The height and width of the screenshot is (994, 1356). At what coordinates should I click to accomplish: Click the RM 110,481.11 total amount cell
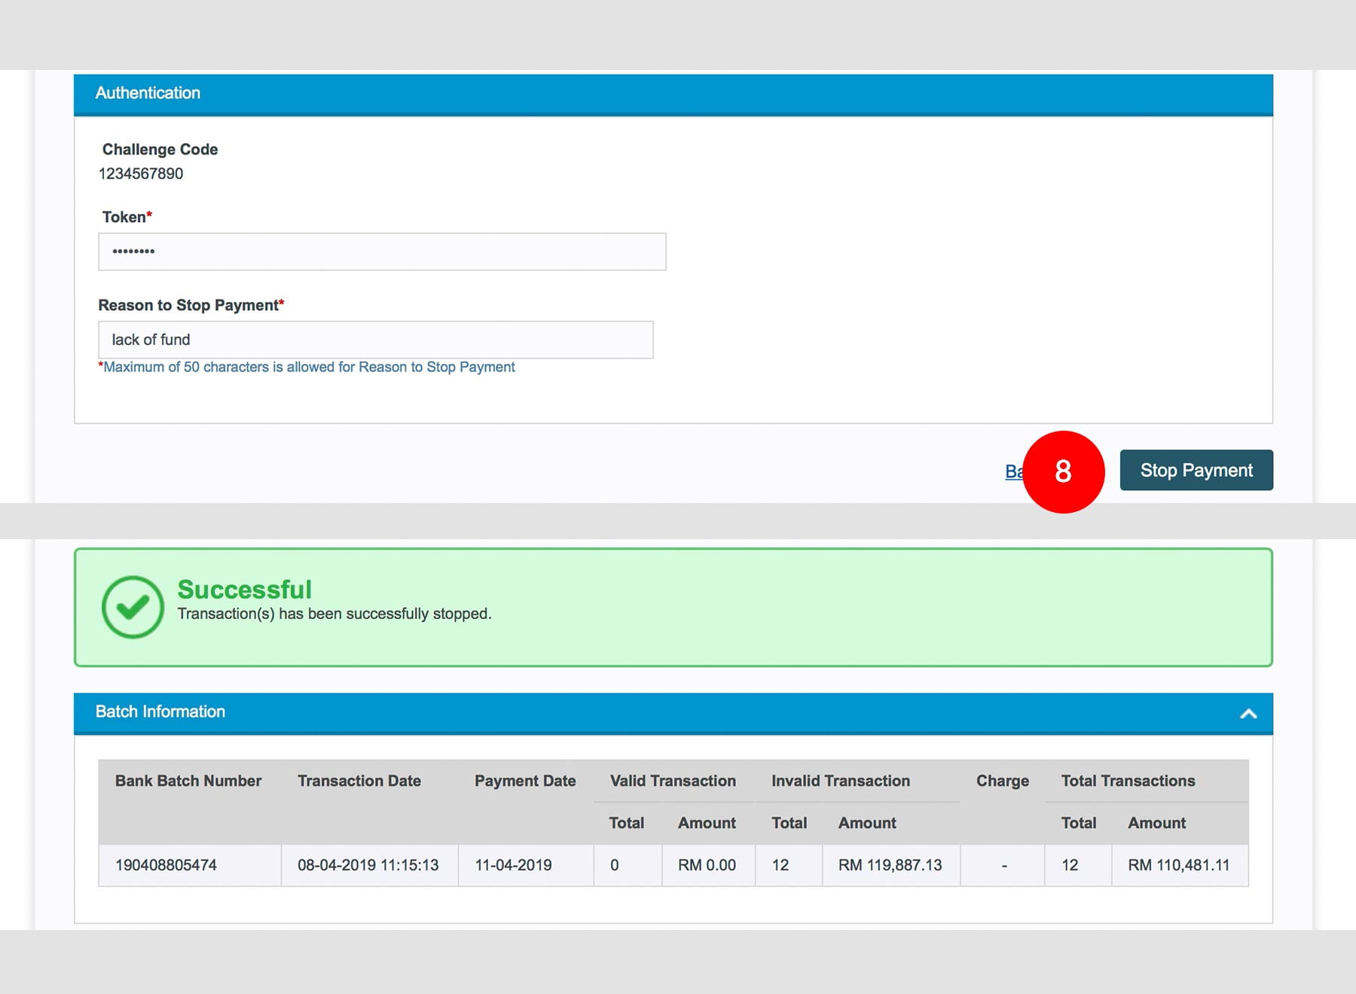[x=1178, y=865]
